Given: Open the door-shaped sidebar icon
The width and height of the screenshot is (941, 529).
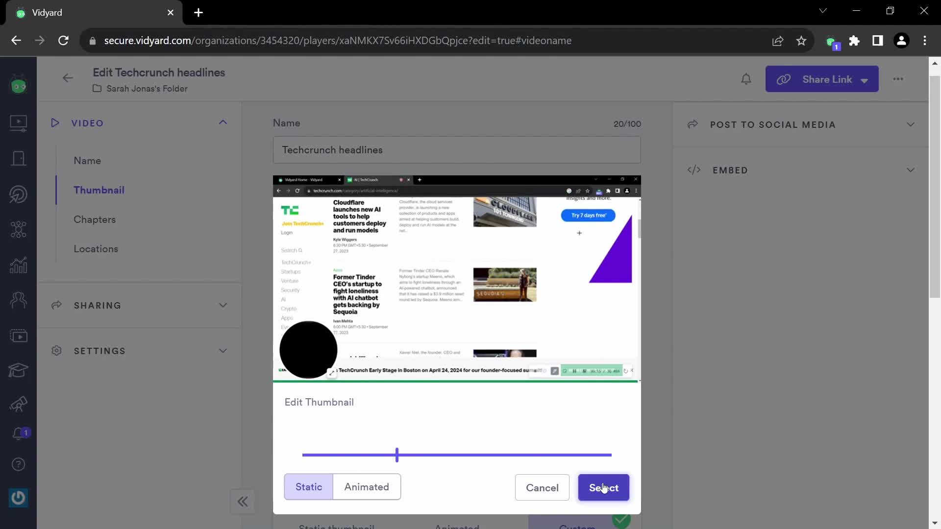Looking at the screenshot, I should pyautogui.click(x=19, y=158).
